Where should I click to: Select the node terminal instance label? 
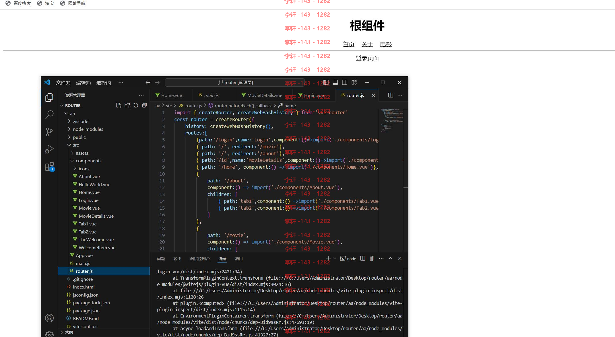pos(348,259)
